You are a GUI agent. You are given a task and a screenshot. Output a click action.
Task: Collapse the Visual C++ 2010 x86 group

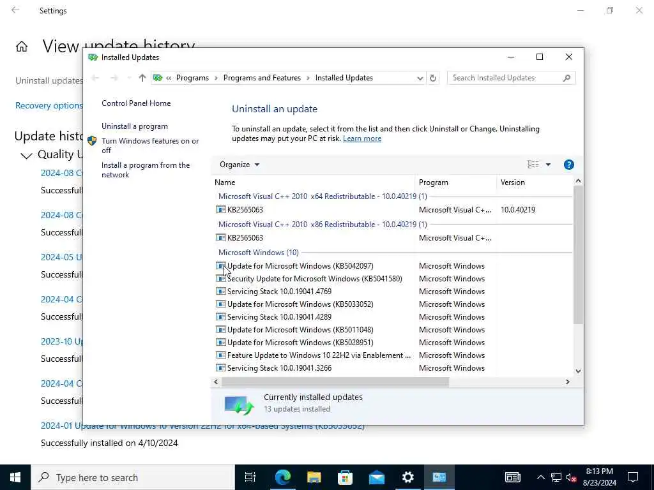[323, 225]
